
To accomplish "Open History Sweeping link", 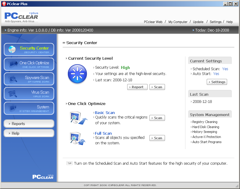I will click(x=205, y=132).
